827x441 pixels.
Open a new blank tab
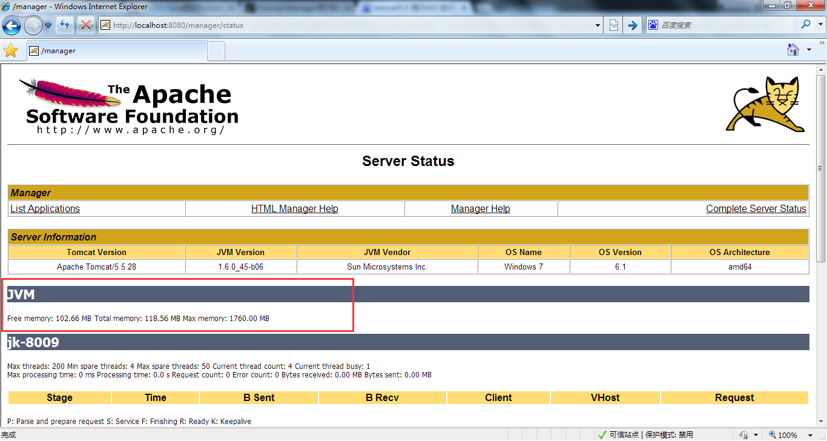(216, 51)
